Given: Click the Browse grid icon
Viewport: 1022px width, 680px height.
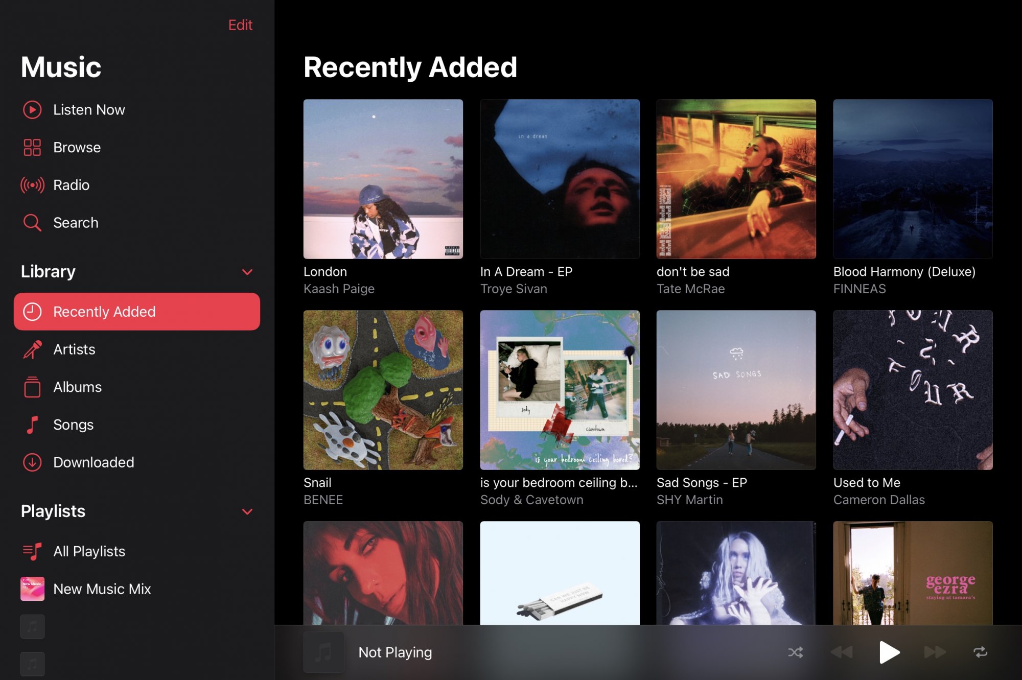Looking at the screenshot, I should (x=32, y=148).
